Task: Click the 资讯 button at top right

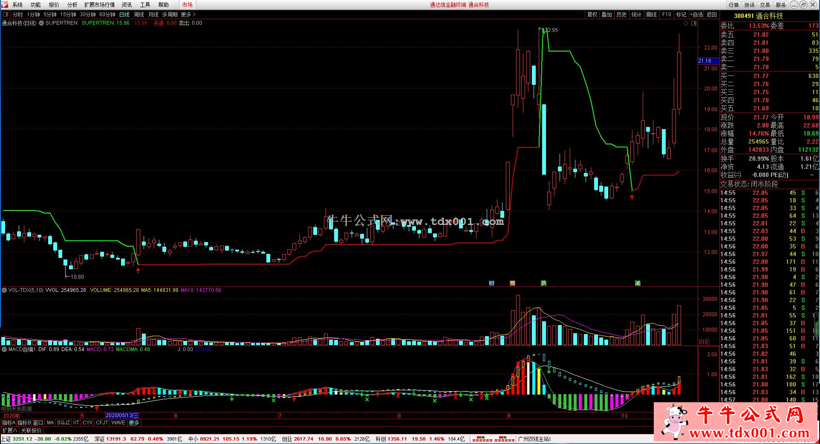Action: (x=750, y=5)
